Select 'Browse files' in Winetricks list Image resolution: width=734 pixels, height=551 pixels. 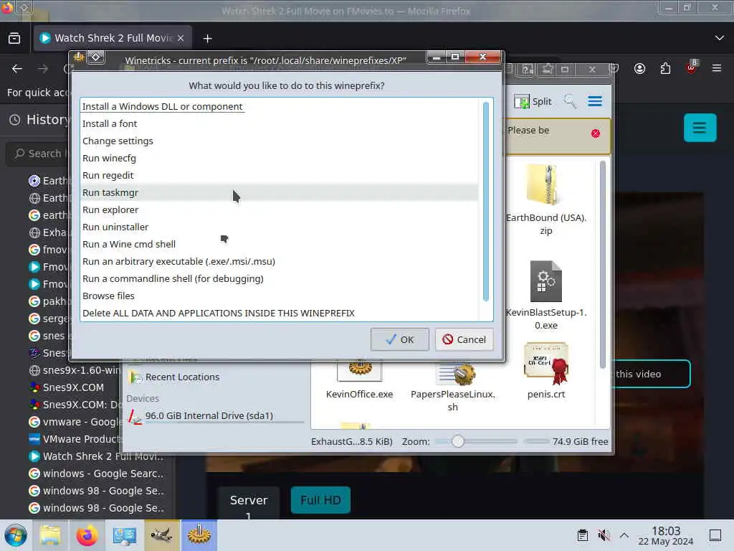280,296
